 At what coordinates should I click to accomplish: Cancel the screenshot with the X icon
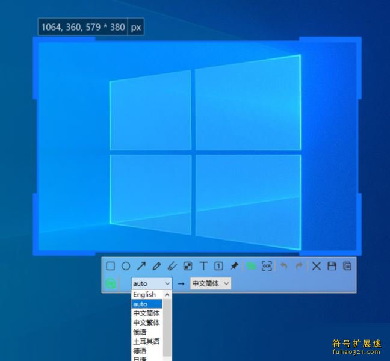click(x=316, y=266)
